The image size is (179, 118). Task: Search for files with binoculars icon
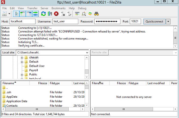(96, 14)
